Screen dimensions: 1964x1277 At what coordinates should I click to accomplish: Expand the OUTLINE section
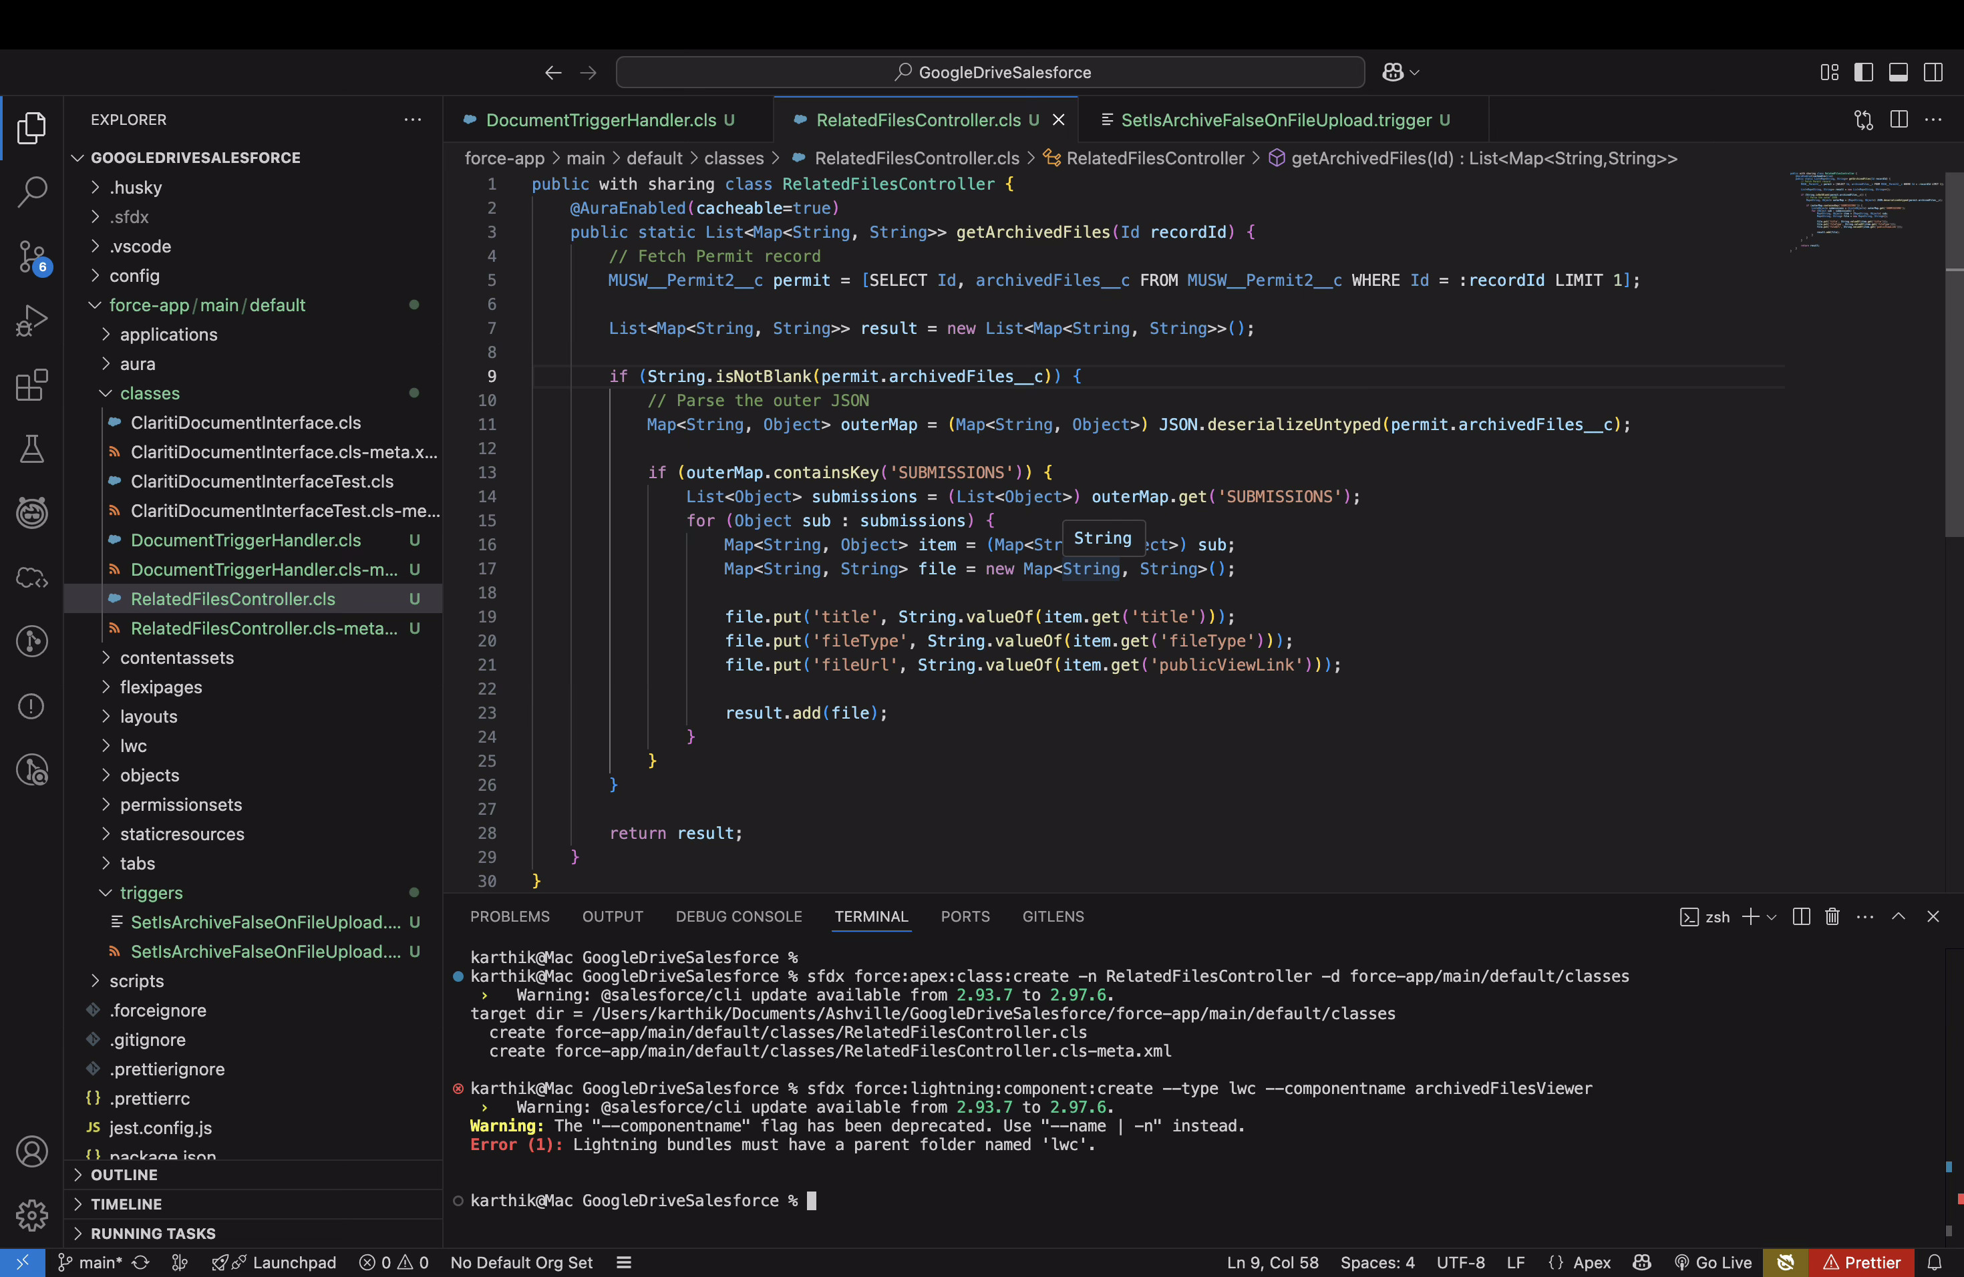click(124, 1175)
